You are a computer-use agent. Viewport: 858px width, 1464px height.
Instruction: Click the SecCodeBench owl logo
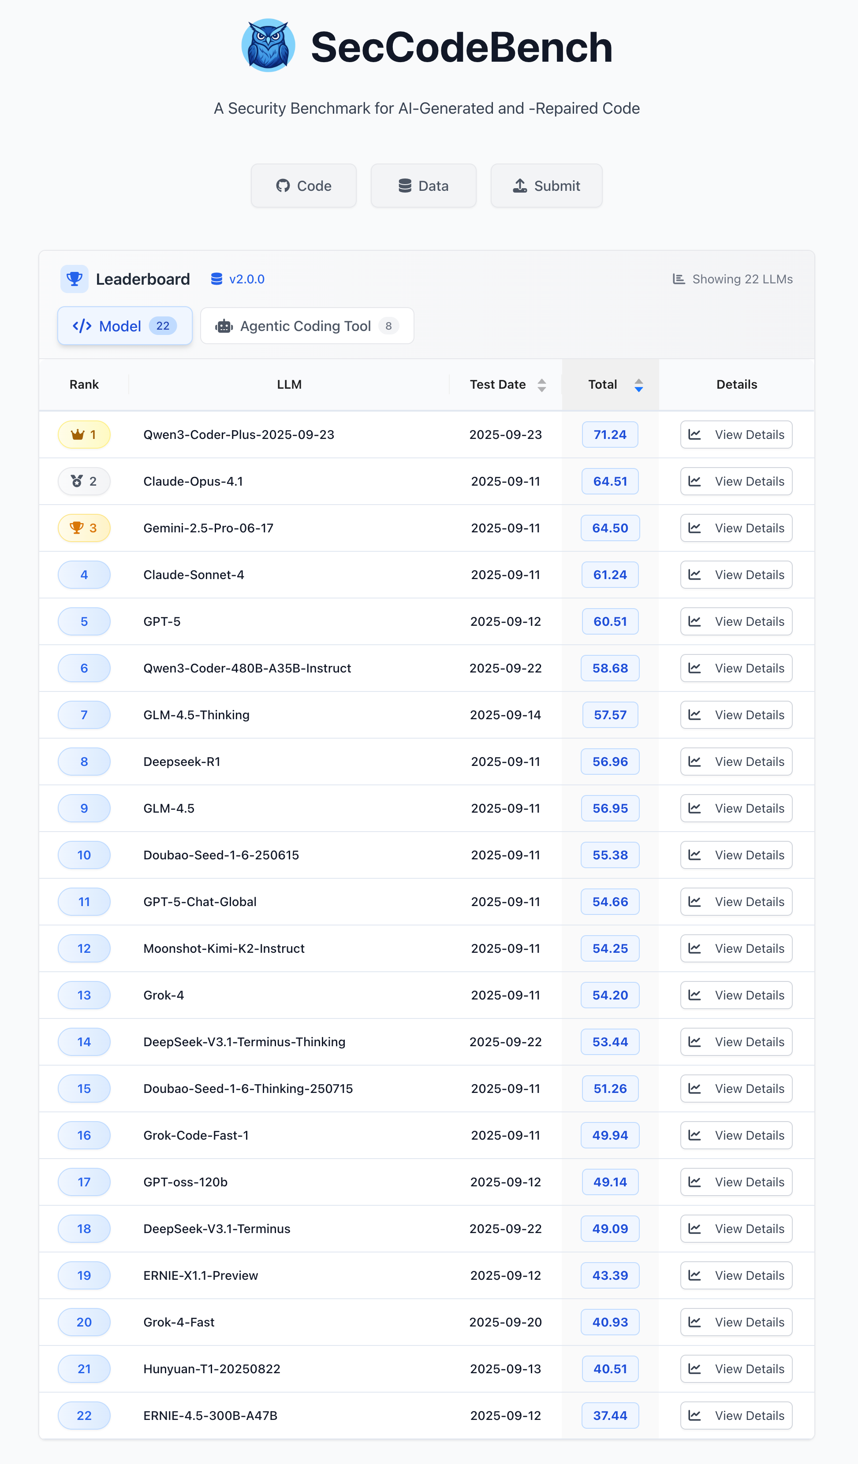coord(268,45)
